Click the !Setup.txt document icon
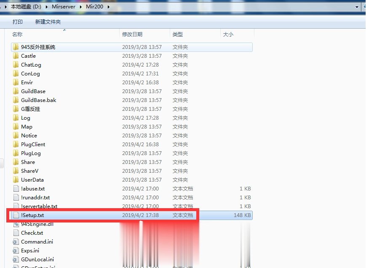This screenshot has height=268, width=366. (16, 215)
